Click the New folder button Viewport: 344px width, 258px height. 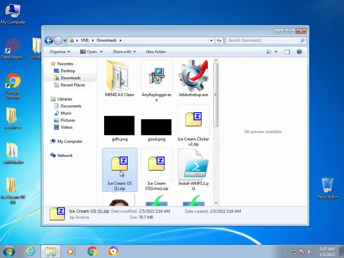point(156,52)
